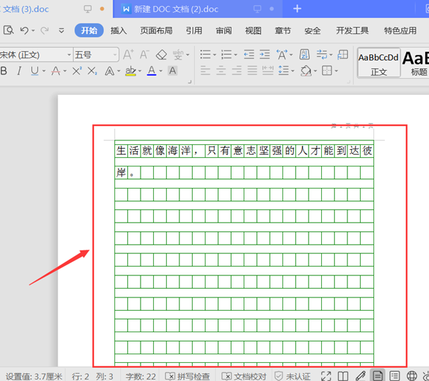
Task: Open font color dropdown arrow
Action: [x=161, y=71]
